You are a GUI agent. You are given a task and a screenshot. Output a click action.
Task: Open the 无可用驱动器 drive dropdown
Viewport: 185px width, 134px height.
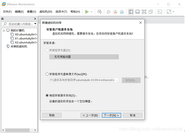[x=84, y=57]
